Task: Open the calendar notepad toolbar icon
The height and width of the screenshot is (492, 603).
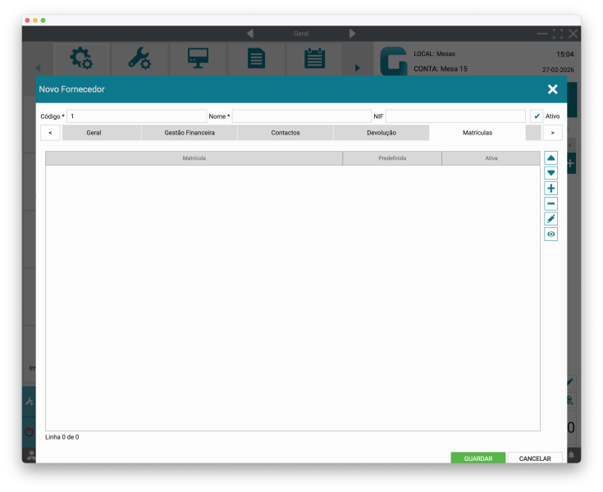Action: (x=314, y=59)
